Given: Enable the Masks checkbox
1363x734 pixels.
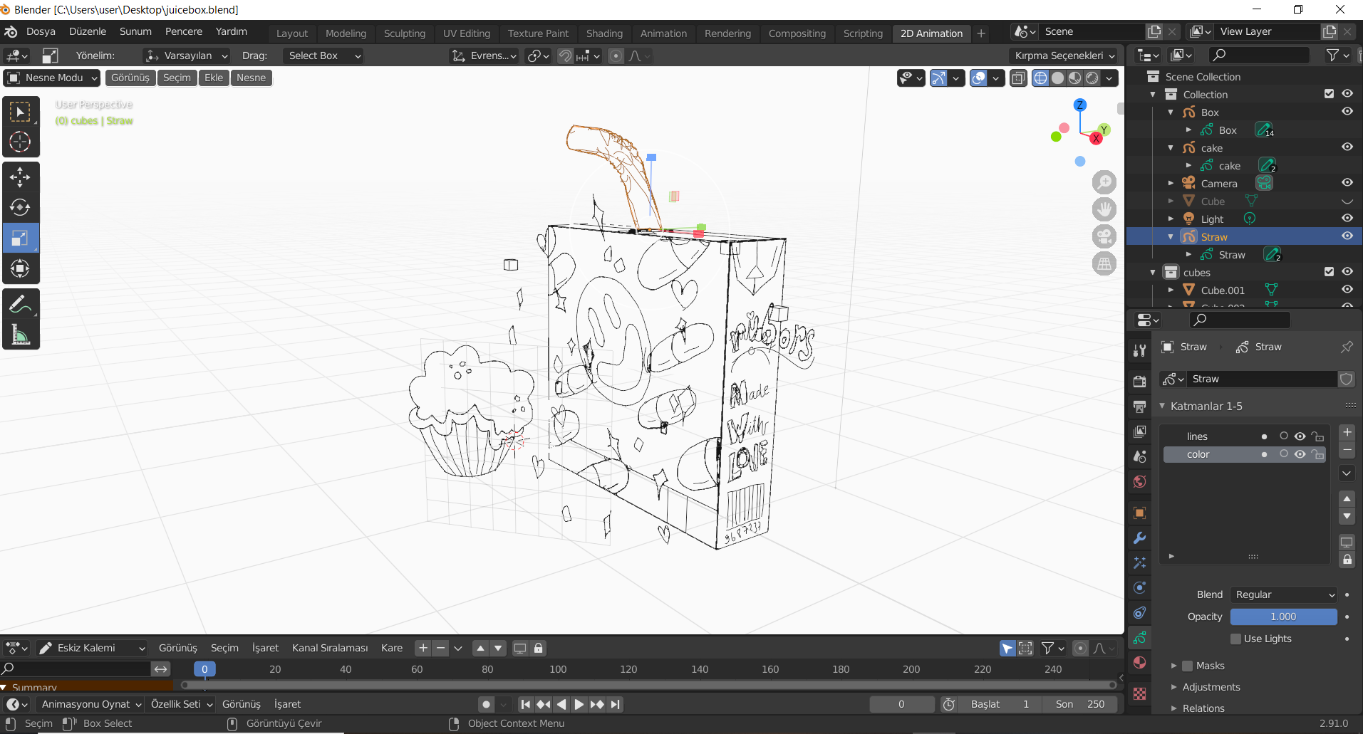Looking at the screenshot, I should (1187, 666).
